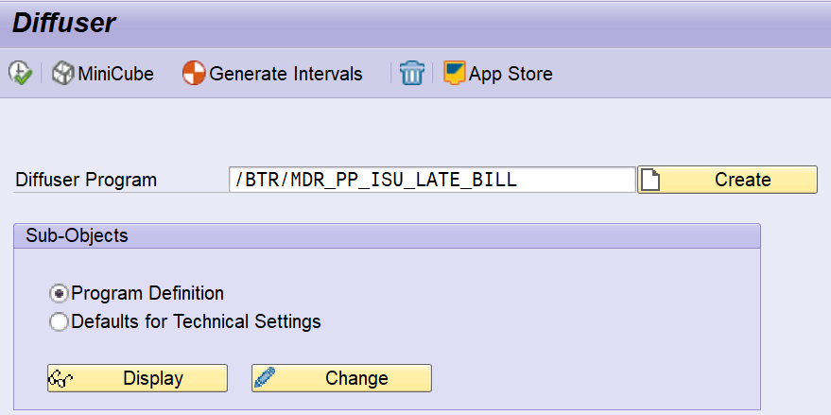Image resolution: width=831 pixels, height=415 pixels.
Task: Click the clock with green checkmark icon
Action: (x=20, y=74)
